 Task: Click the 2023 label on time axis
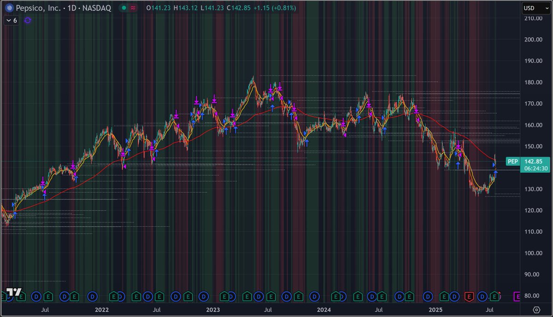click(x=212, y=309)
